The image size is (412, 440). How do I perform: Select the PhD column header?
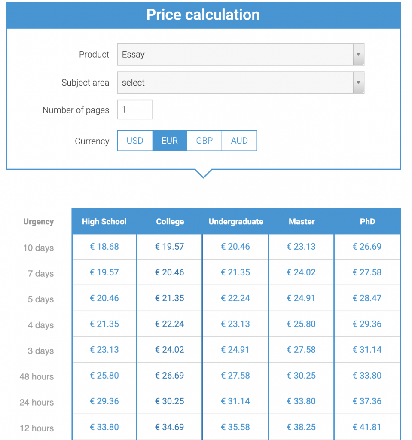367,222
